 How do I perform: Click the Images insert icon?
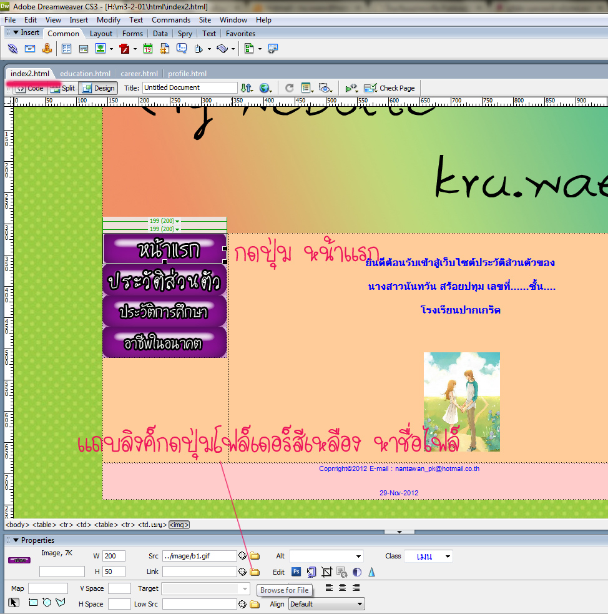[x=101, y=49]
